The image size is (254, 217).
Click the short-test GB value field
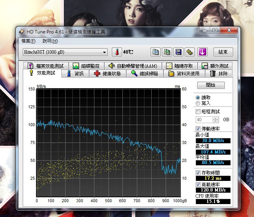click(x=204, y=120)
